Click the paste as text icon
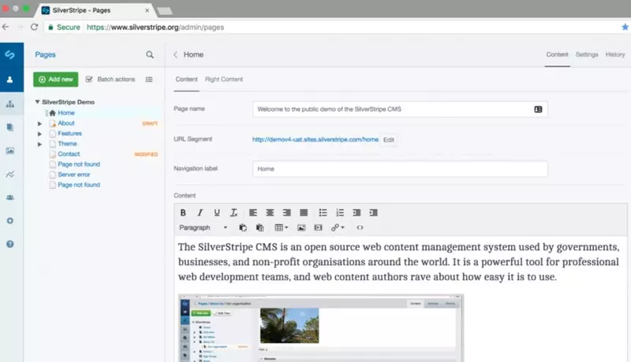This screenshot has width=631, height=362. point(260,227)
